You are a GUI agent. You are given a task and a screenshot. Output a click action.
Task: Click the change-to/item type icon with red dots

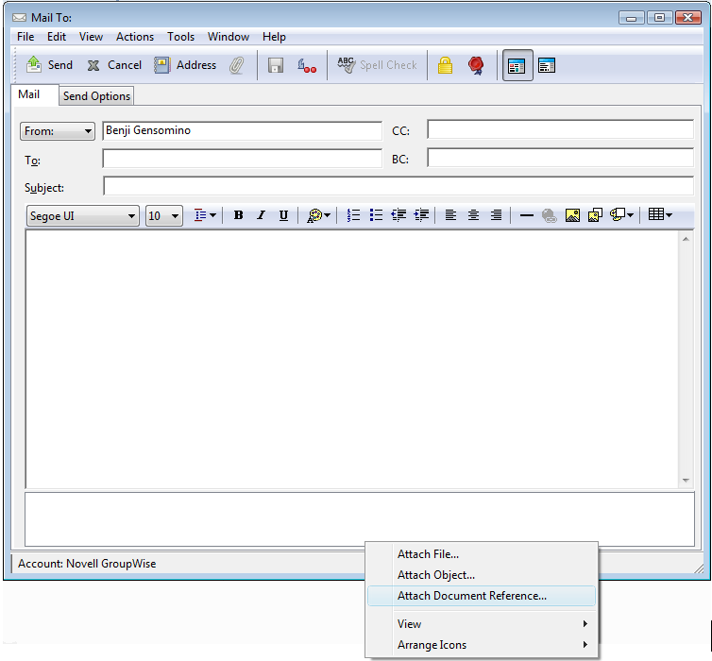point(307,66)
